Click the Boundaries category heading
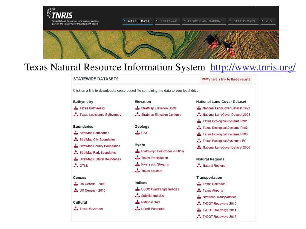The width and height of the screenshot is (306, 229). [83, 126]
